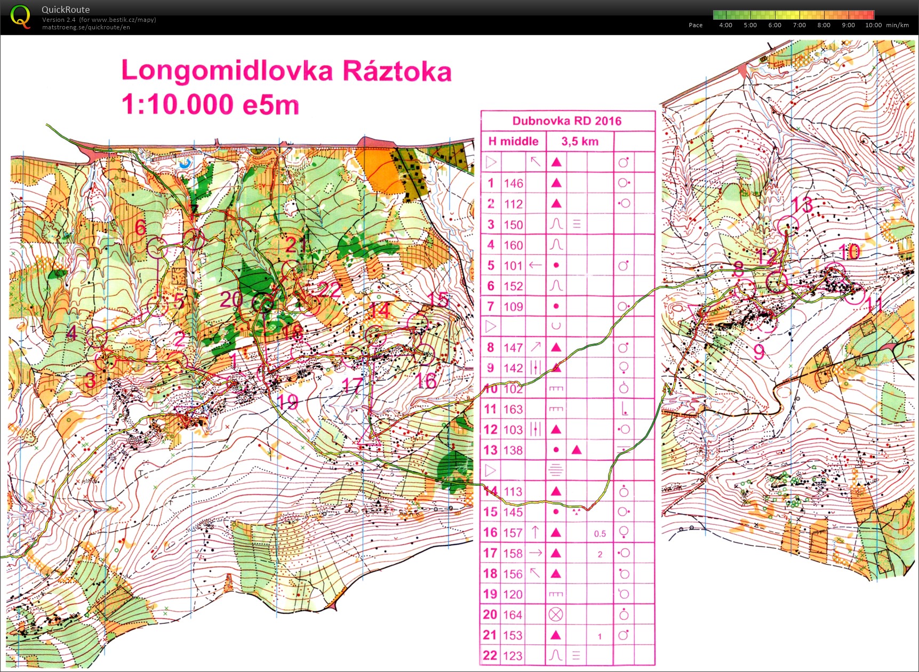Click the '3,5 km' length cell

580,141
